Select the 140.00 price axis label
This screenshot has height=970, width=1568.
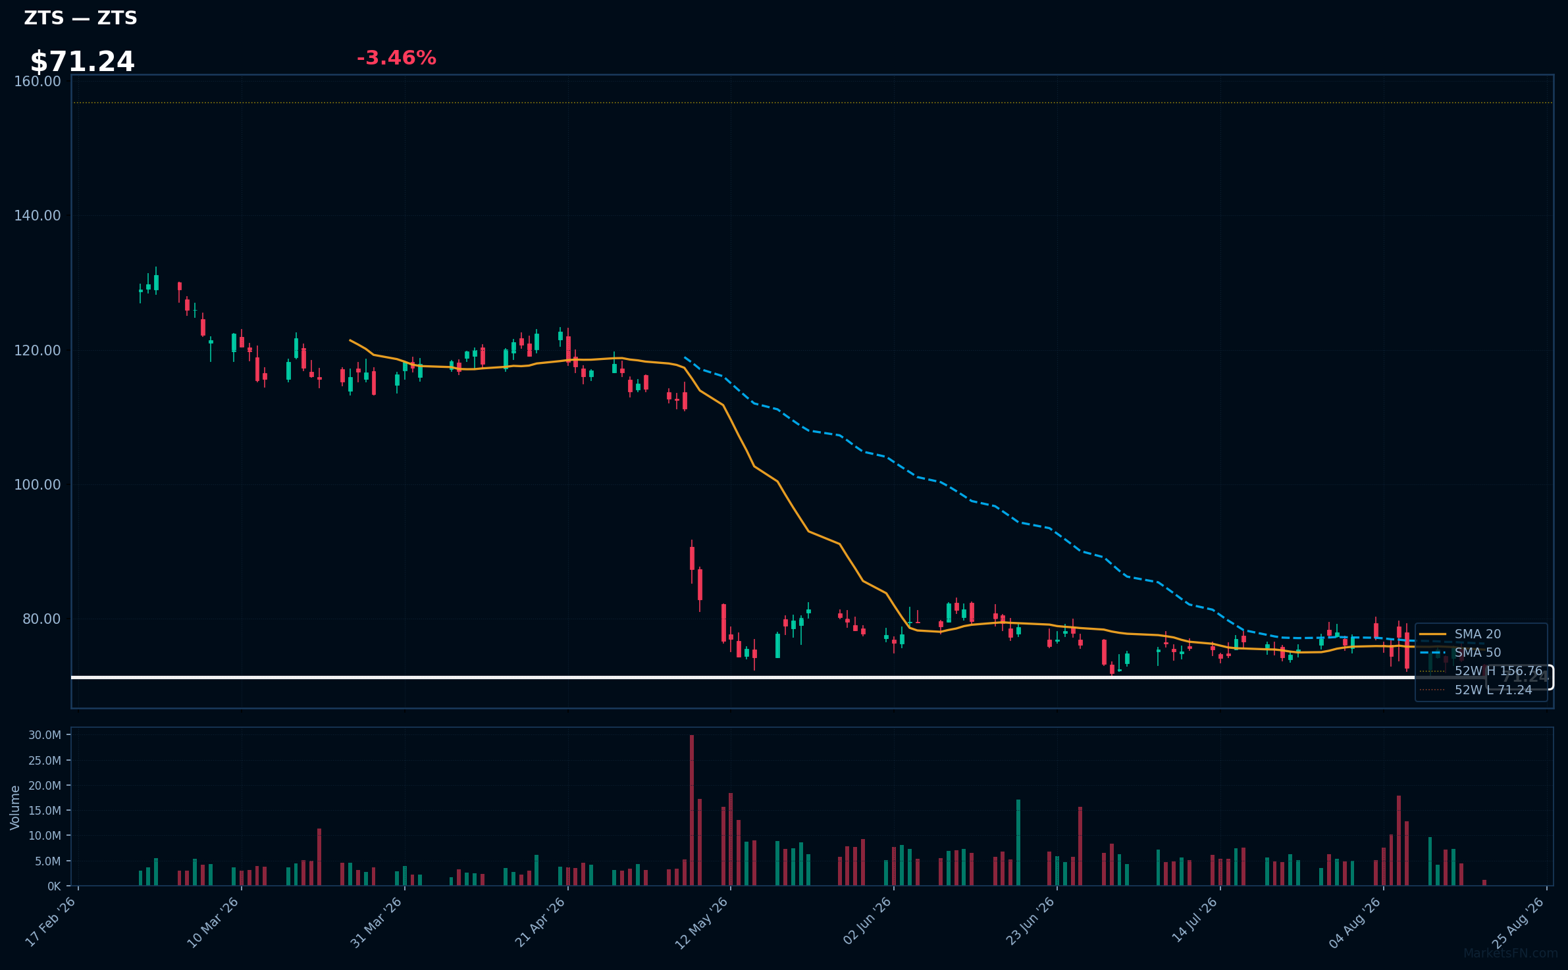(x=38, y=216)
